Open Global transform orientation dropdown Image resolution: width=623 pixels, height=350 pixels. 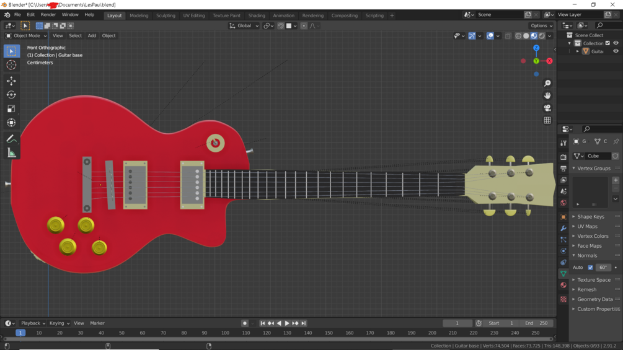pyautogui.click(x=244, y=26)
